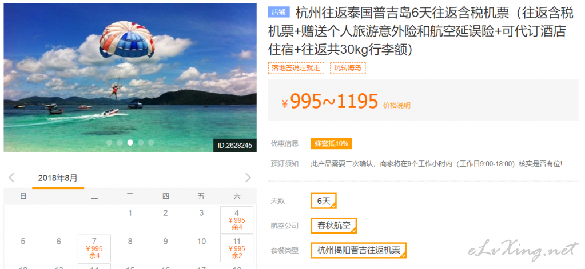Viewport: 585px width, 269px height.
Task: Select second carousel dot on photo
Action: (x=120, y=142)
